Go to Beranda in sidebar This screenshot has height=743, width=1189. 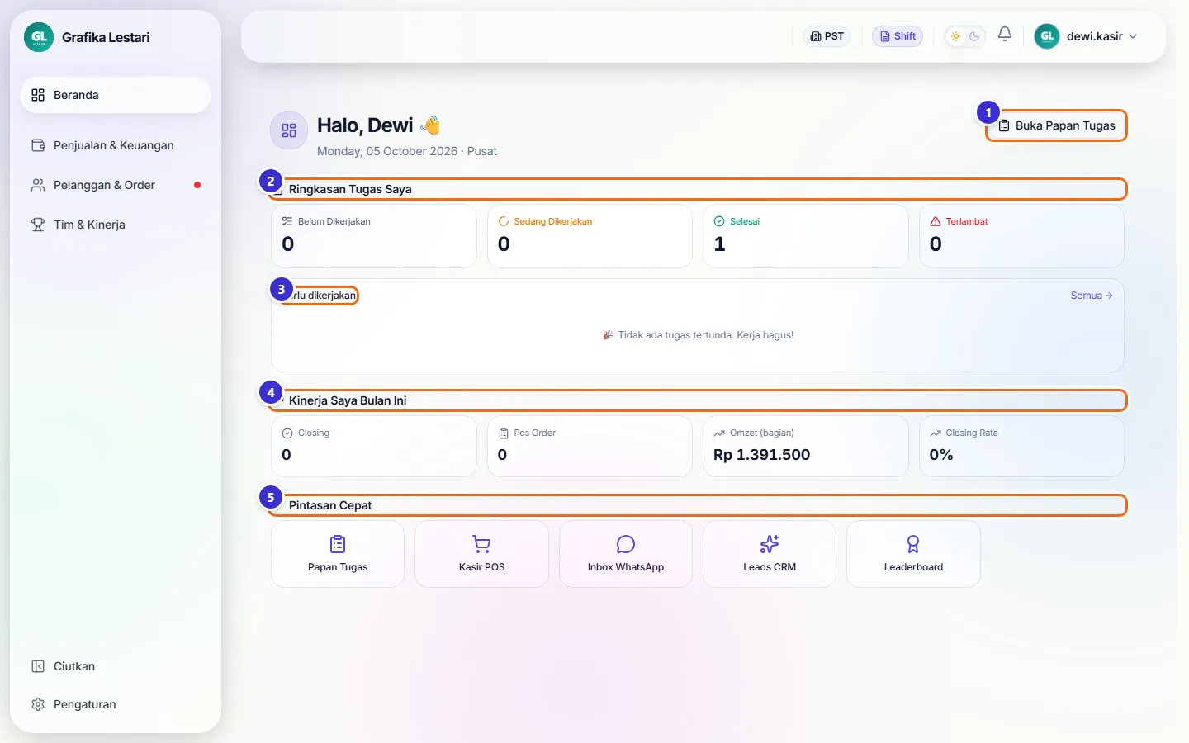[x=116, y=95]
